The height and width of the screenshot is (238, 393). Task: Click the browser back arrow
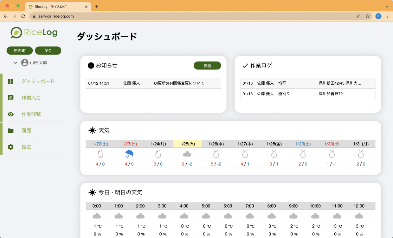(x=6, y=16)
